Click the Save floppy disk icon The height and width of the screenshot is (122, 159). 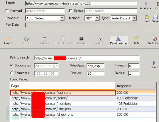click(155, 17)
